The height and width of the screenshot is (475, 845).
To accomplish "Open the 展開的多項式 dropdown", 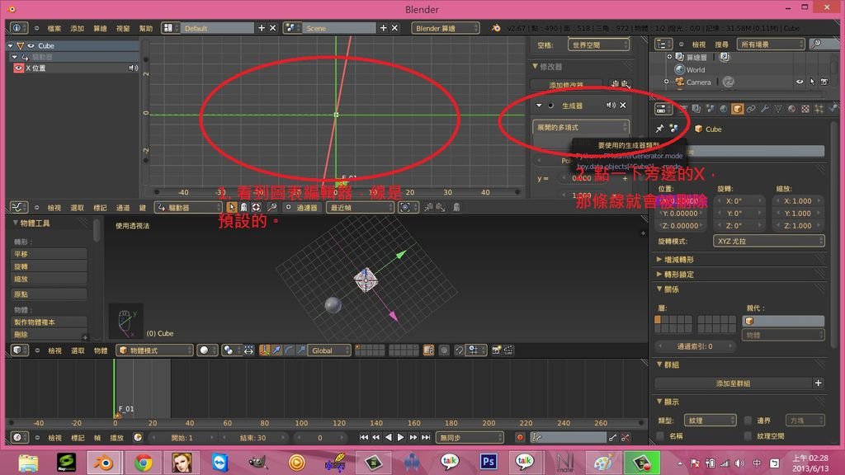I will pyautogui.click(x=581, y=127).
